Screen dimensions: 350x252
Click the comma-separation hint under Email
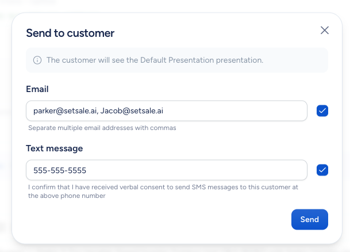[x=102, y=128]
